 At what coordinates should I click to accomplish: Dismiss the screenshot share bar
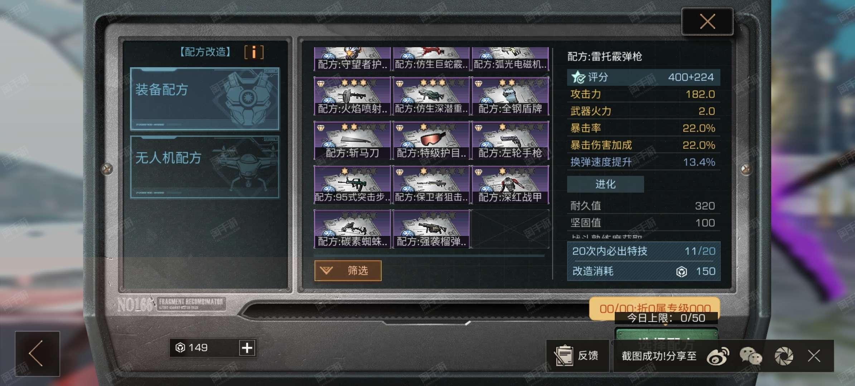point(814,356)
